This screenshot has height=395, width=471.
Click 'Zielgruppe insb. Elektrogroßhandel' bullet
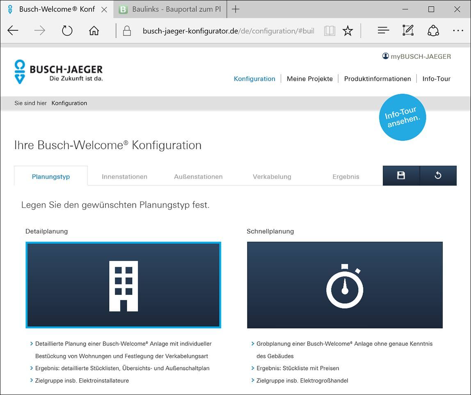pyautogui.click(x=302, y=381)
